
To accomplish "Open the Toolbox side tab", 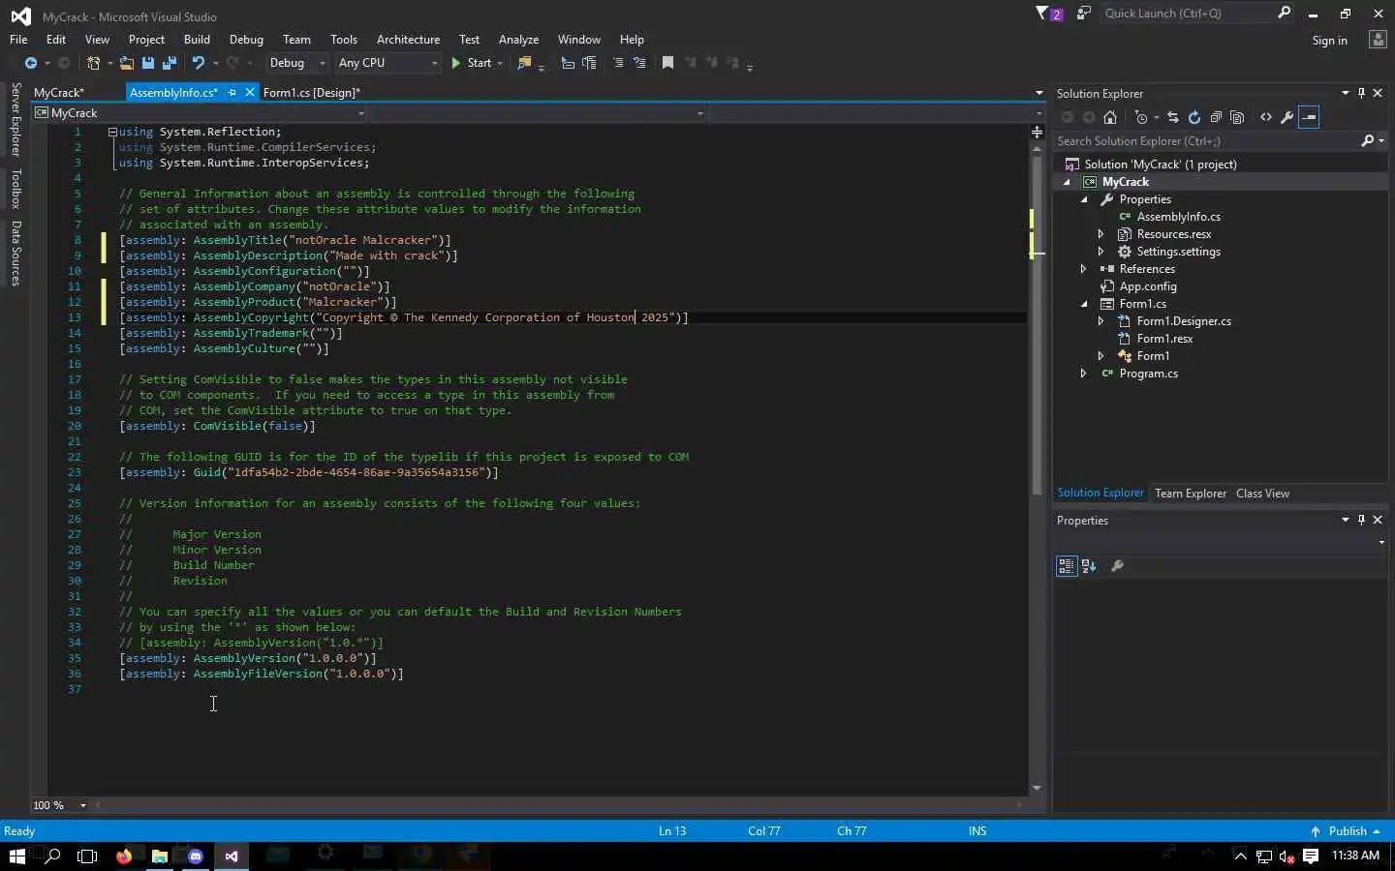I will [x=15, y=189].
